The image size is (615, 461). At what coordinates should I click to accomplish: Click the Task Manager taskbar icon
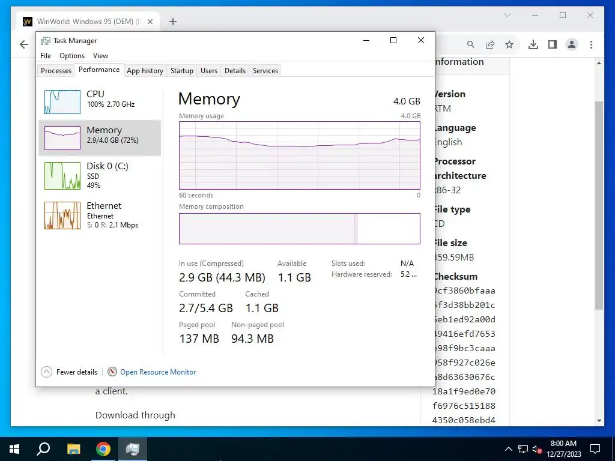(x=133, y=449)
